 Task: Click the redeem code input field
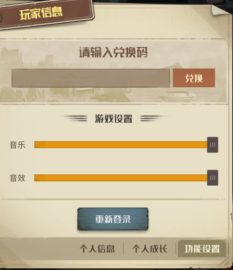coord(91,78)
